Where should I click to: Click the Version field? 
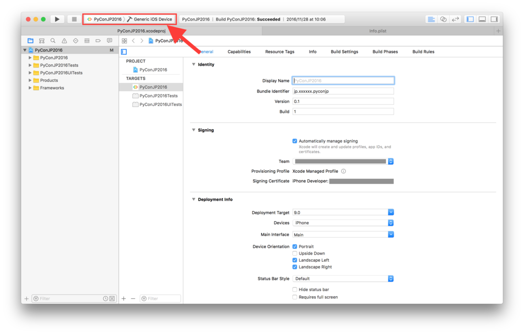point(343,101)
